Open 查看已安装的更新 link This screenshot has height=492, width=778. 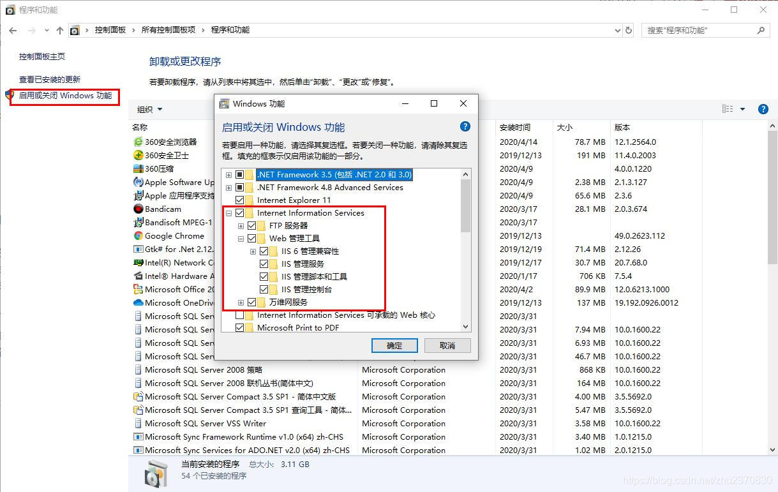click(50, 79)
